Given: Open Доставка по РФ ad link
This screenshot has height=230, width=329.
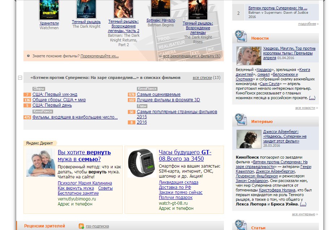Looking at the screenshot, I should [175, 187].
